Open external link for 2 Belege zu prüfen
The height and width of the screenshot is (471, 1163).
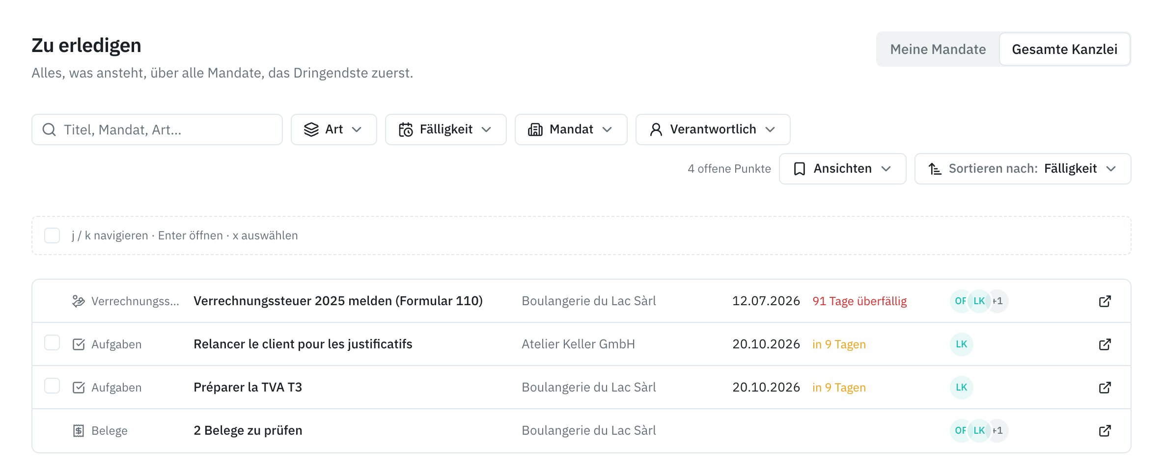(1105, 431)
